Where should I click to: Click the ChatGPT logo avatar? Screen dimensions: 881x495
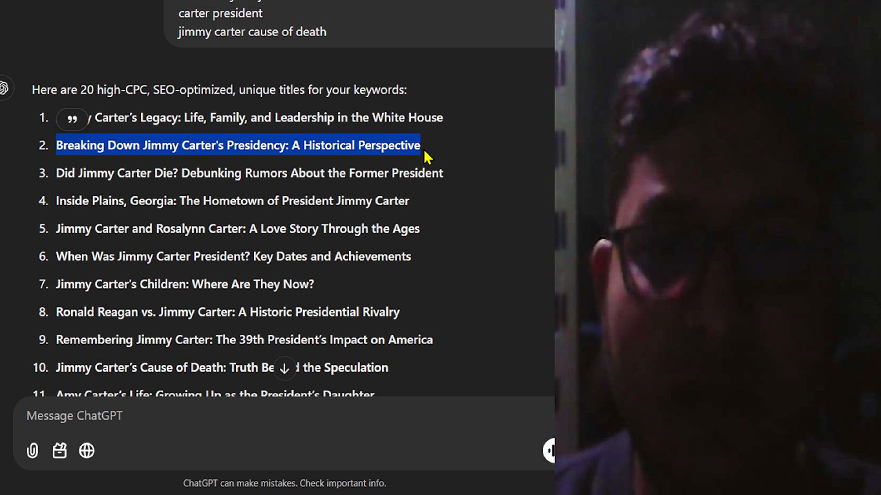click(4, 88)
